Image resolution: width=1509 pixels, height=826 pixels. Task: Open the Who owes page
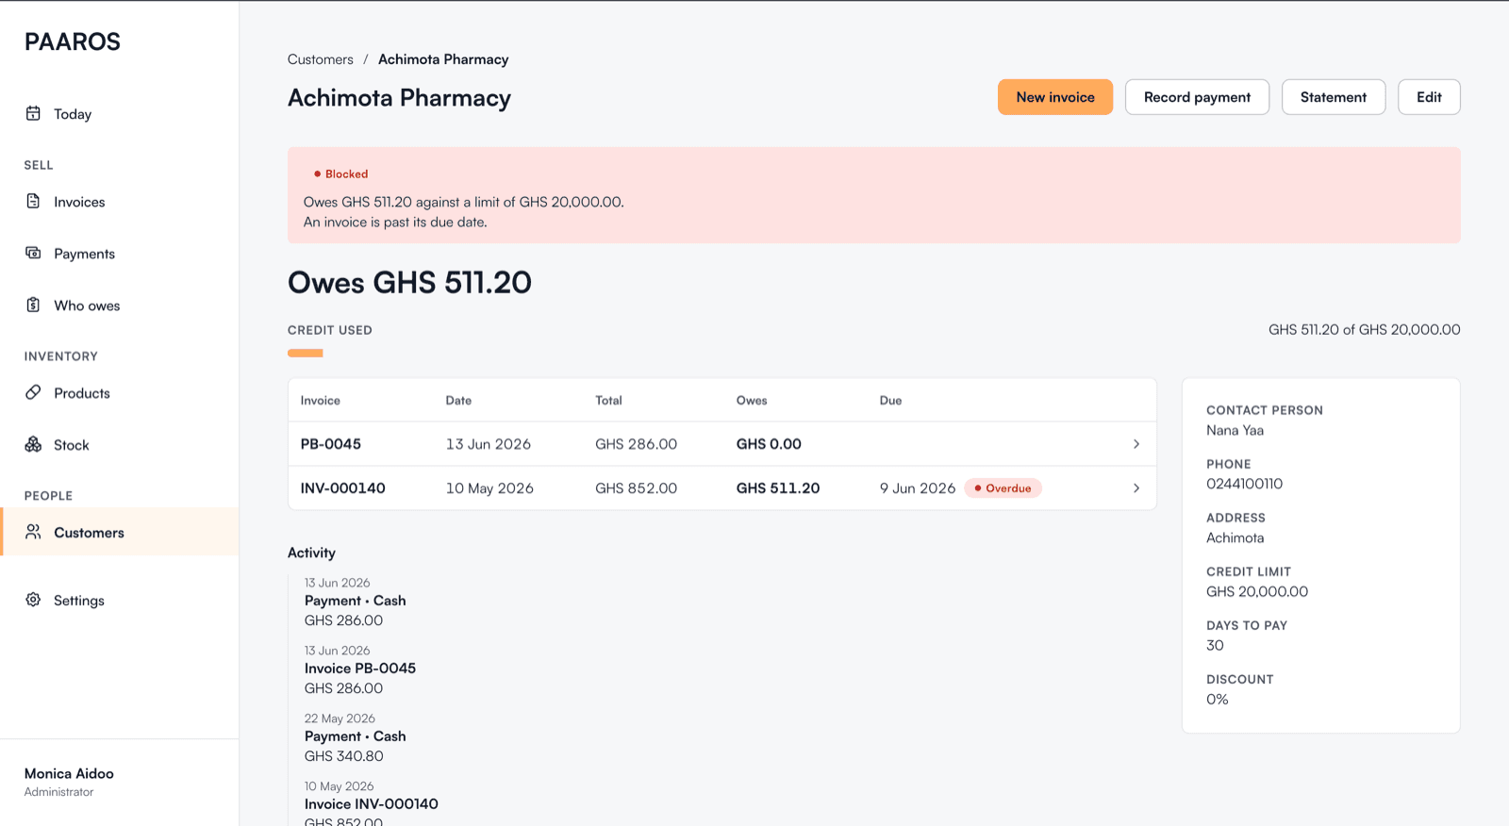tap(119, 306)
